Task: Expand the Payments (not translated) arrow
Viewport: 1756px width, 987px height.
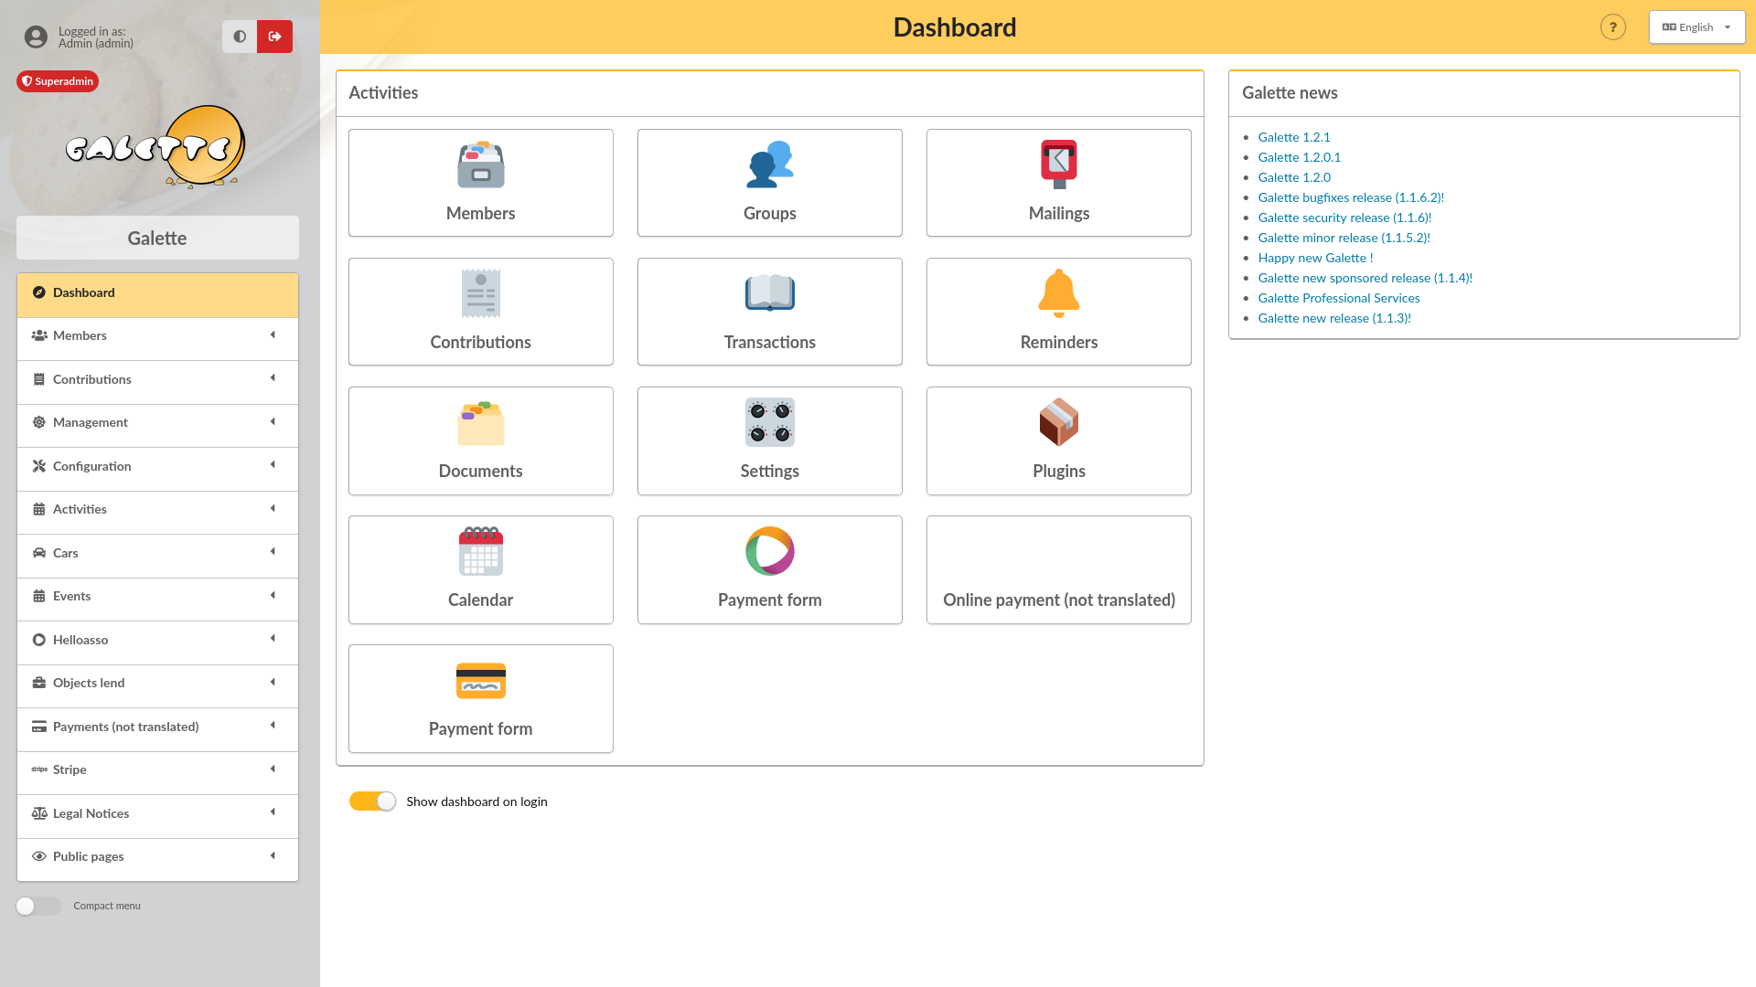Action: pos(273,726)
